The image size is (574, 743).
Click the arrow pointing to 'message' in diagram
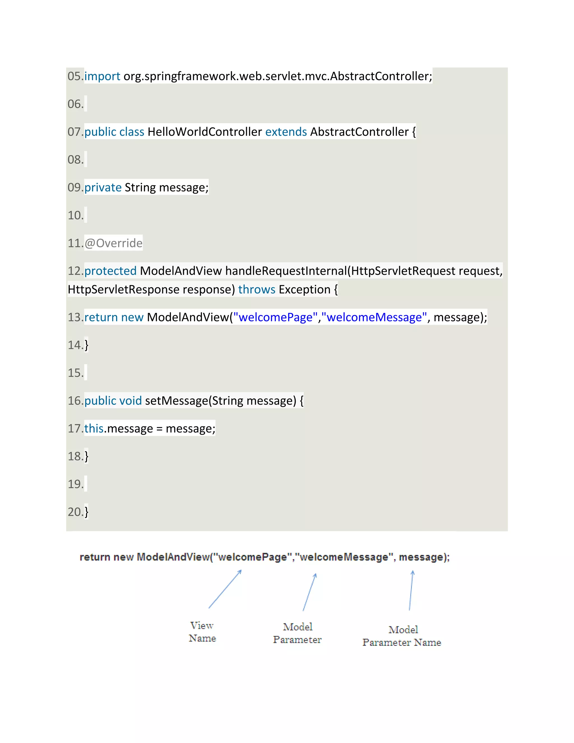(411, 590)
